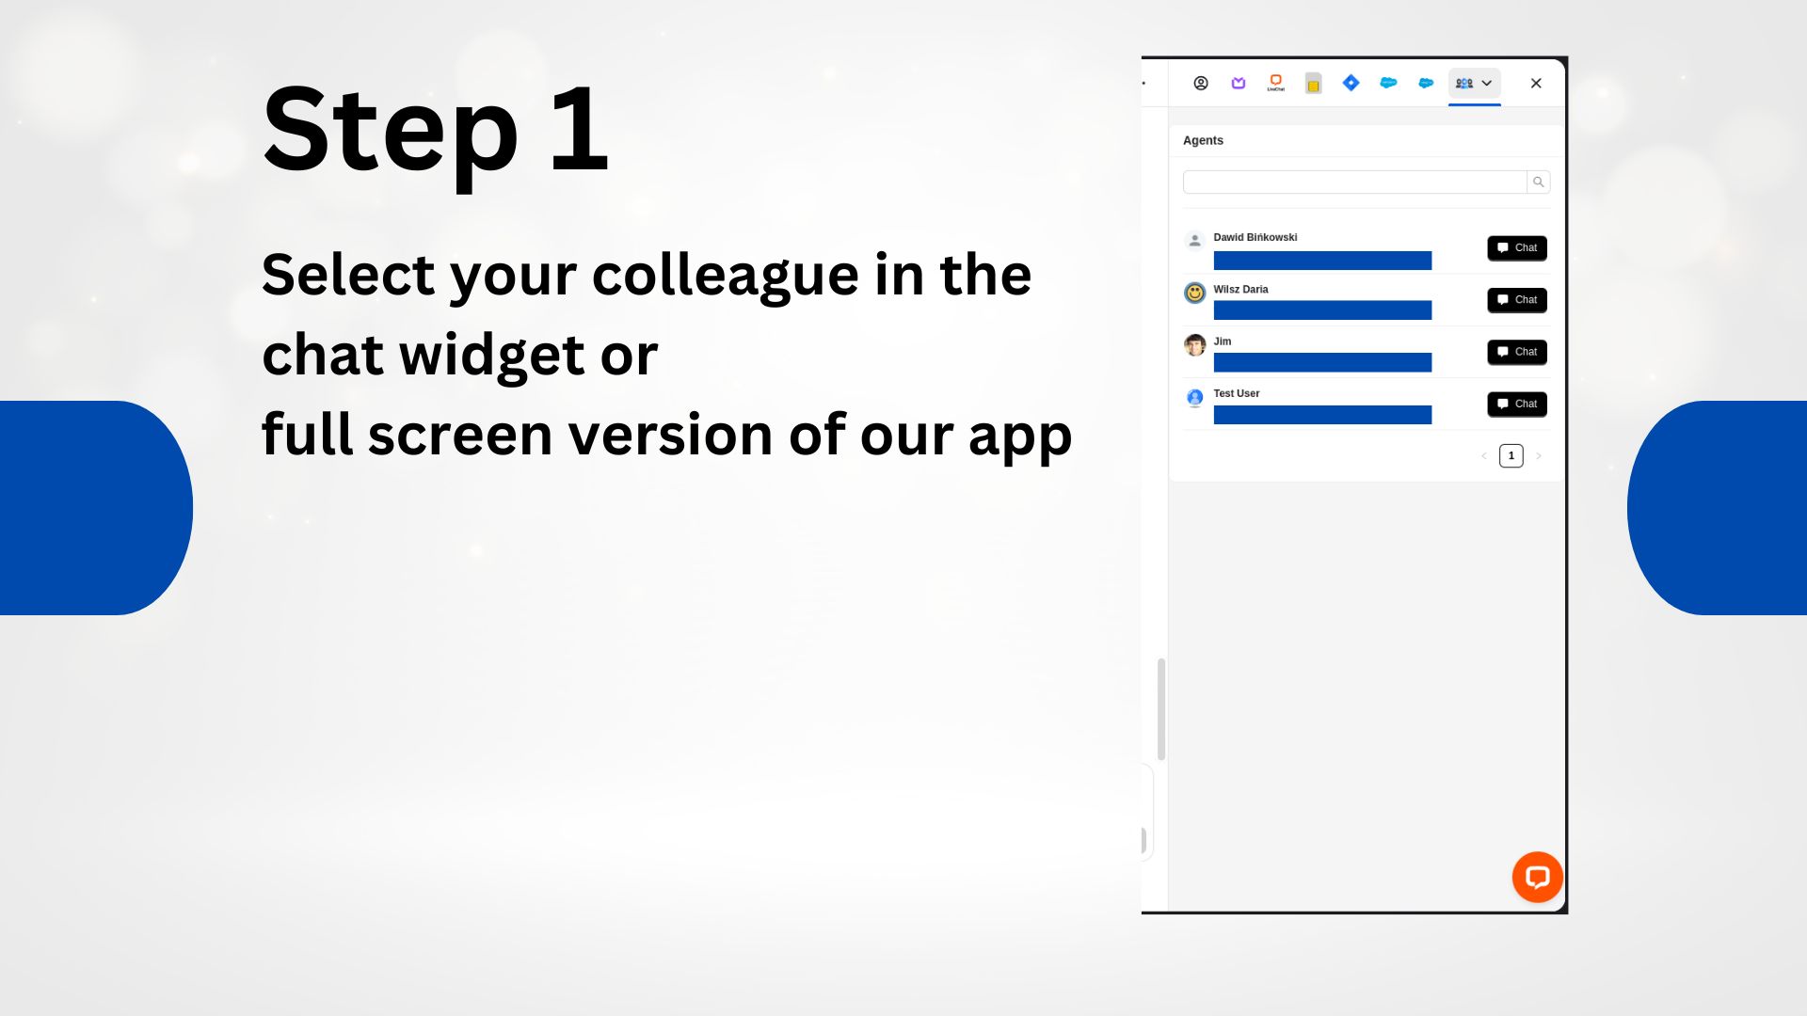
Task: Click the yellow notes/sticky icon
Action: pos(1313,83)
